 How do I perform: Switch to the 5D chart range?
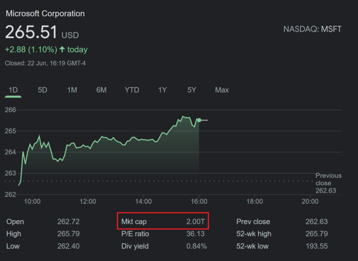(x=42, y=90)
